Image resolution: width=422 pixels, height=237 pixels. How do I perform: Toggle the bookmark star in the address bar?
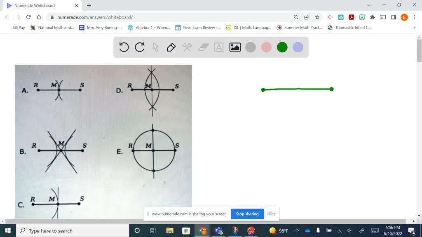click(317, 17)
